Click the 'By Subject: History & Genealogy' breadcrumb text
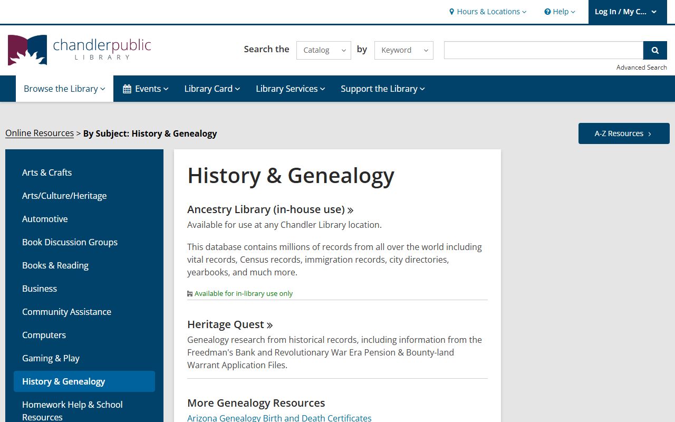 150,133
